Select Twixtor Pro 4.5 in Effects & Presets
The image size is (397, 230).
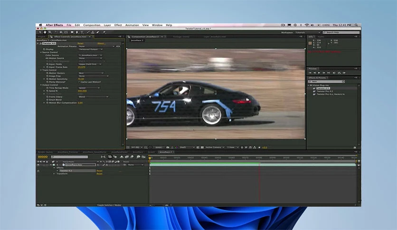point(325,91)
